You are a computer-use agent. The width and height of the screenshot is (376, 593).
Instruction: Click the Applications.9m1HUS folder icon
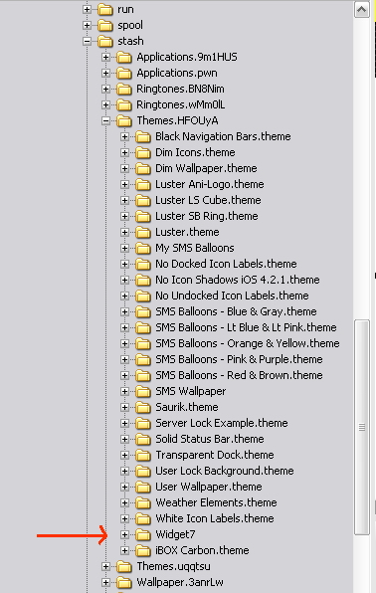point(124,57)
